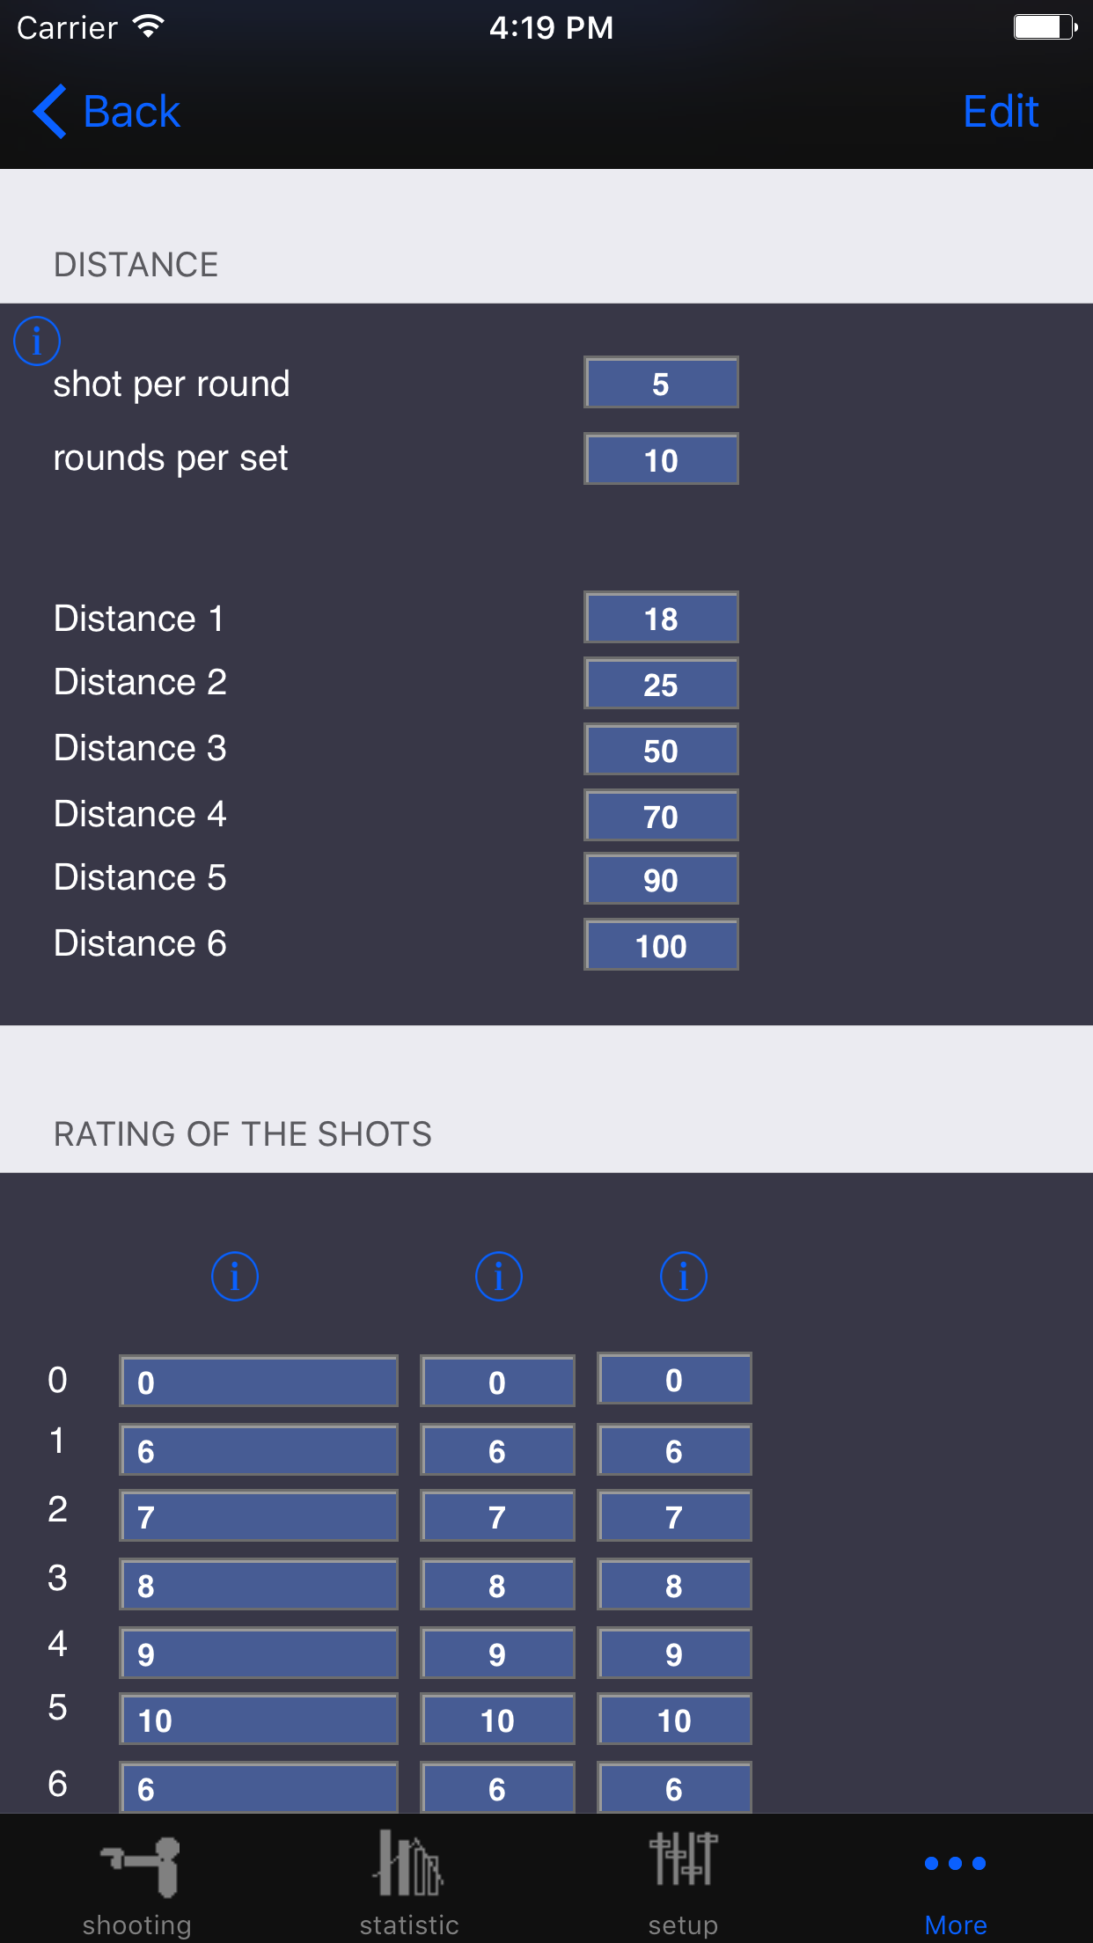This screenshot has height=1943, width=1093.
Task: Tap middle column rating field for row 3
Action: point(497,1585)
